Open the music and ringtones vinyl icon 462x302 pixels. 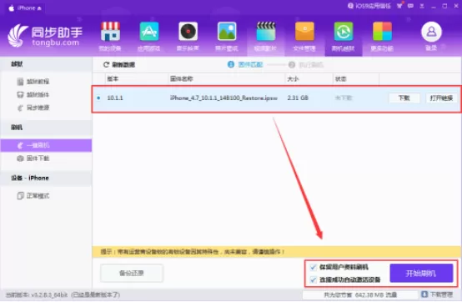(188, 32)
